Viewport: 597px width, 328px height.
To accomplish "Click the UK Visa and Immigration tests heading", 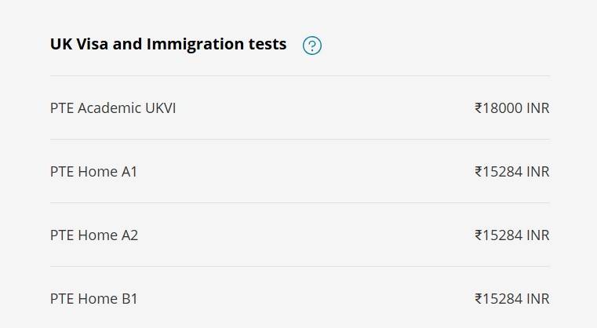I will pyautogui.click(x=168, y=45).
